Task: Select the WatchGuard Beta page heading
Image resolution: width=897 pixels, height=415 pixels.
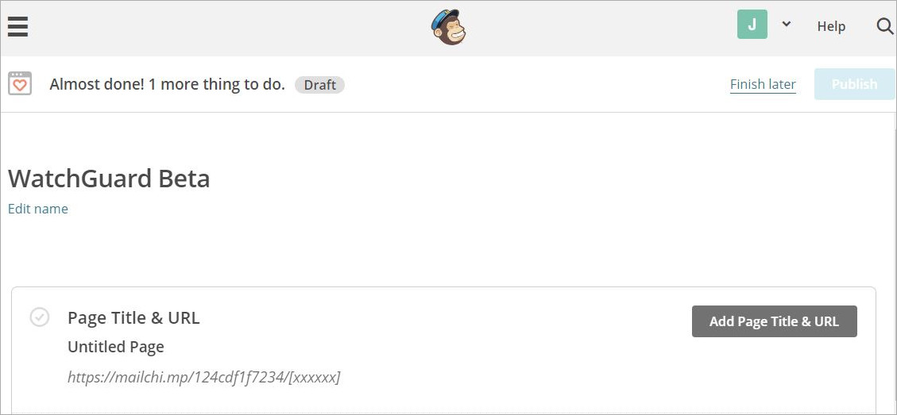Action: (x=109, y=179)
